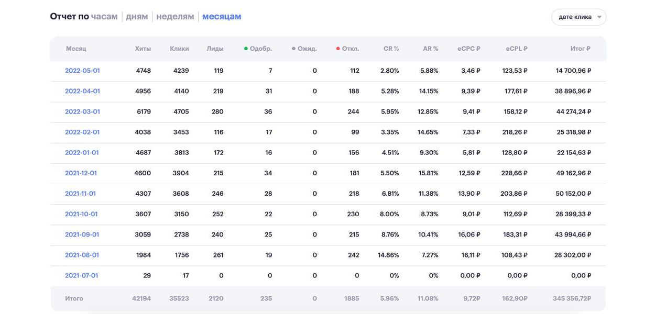
Task: Click the "eCPC ₽" column header
Action: pos(469,49)
